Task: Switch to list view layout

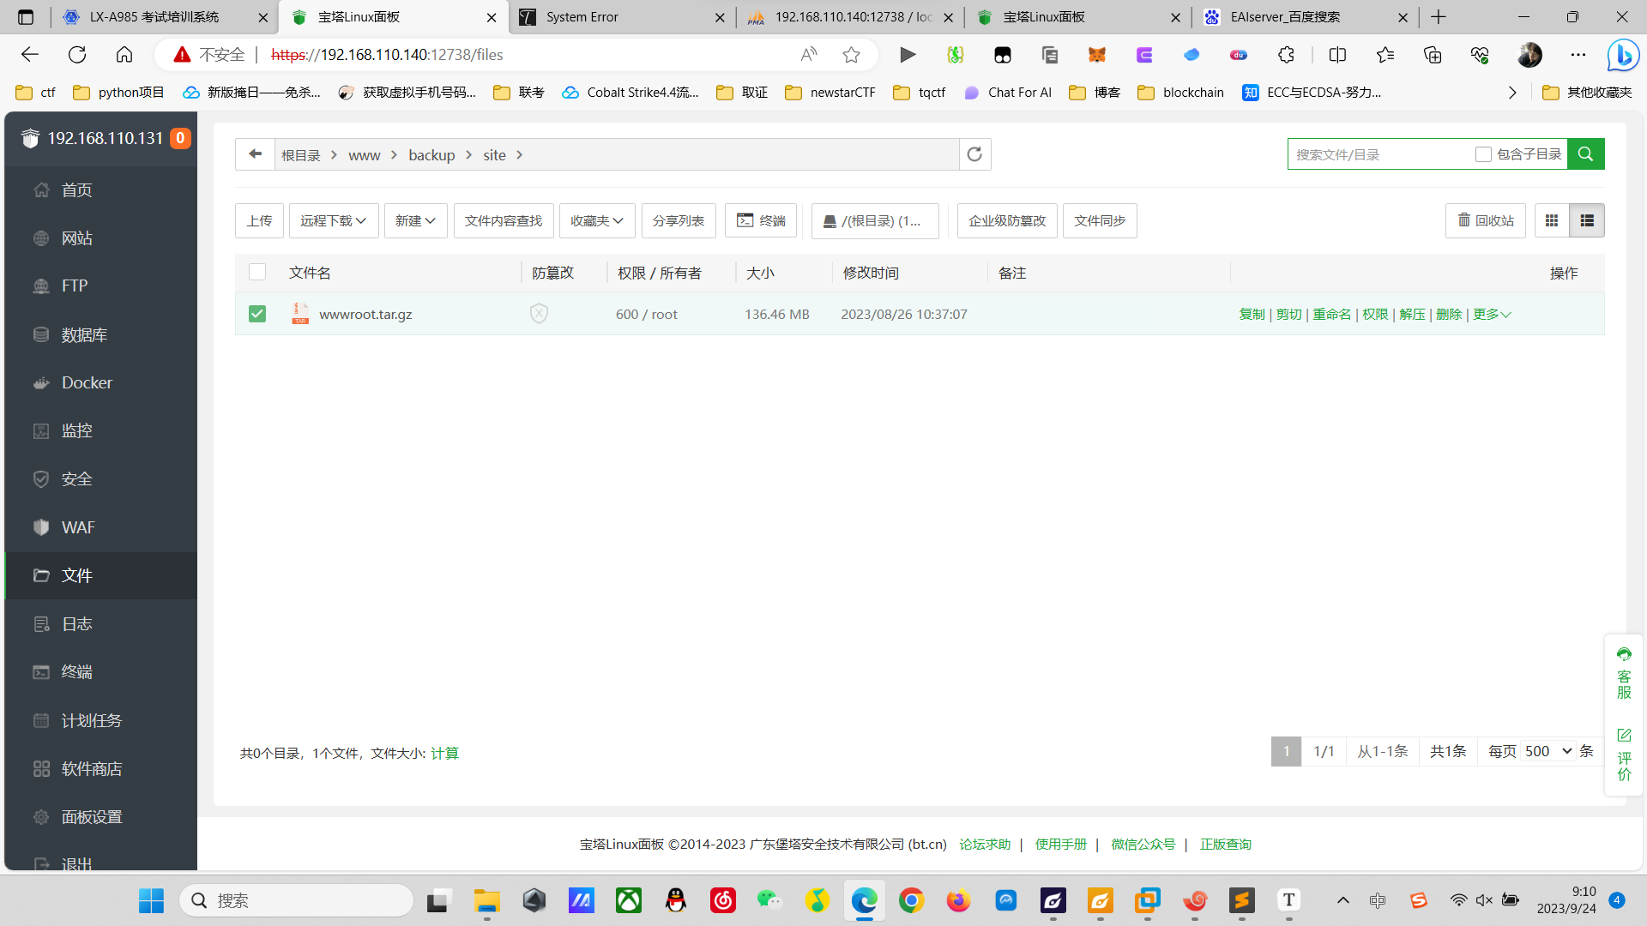Action: pyautogui.click(x=1587, y=221)
